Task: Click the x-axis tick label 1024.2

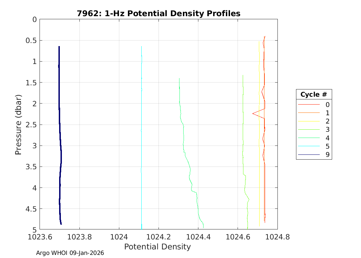Action: [158, 237]
